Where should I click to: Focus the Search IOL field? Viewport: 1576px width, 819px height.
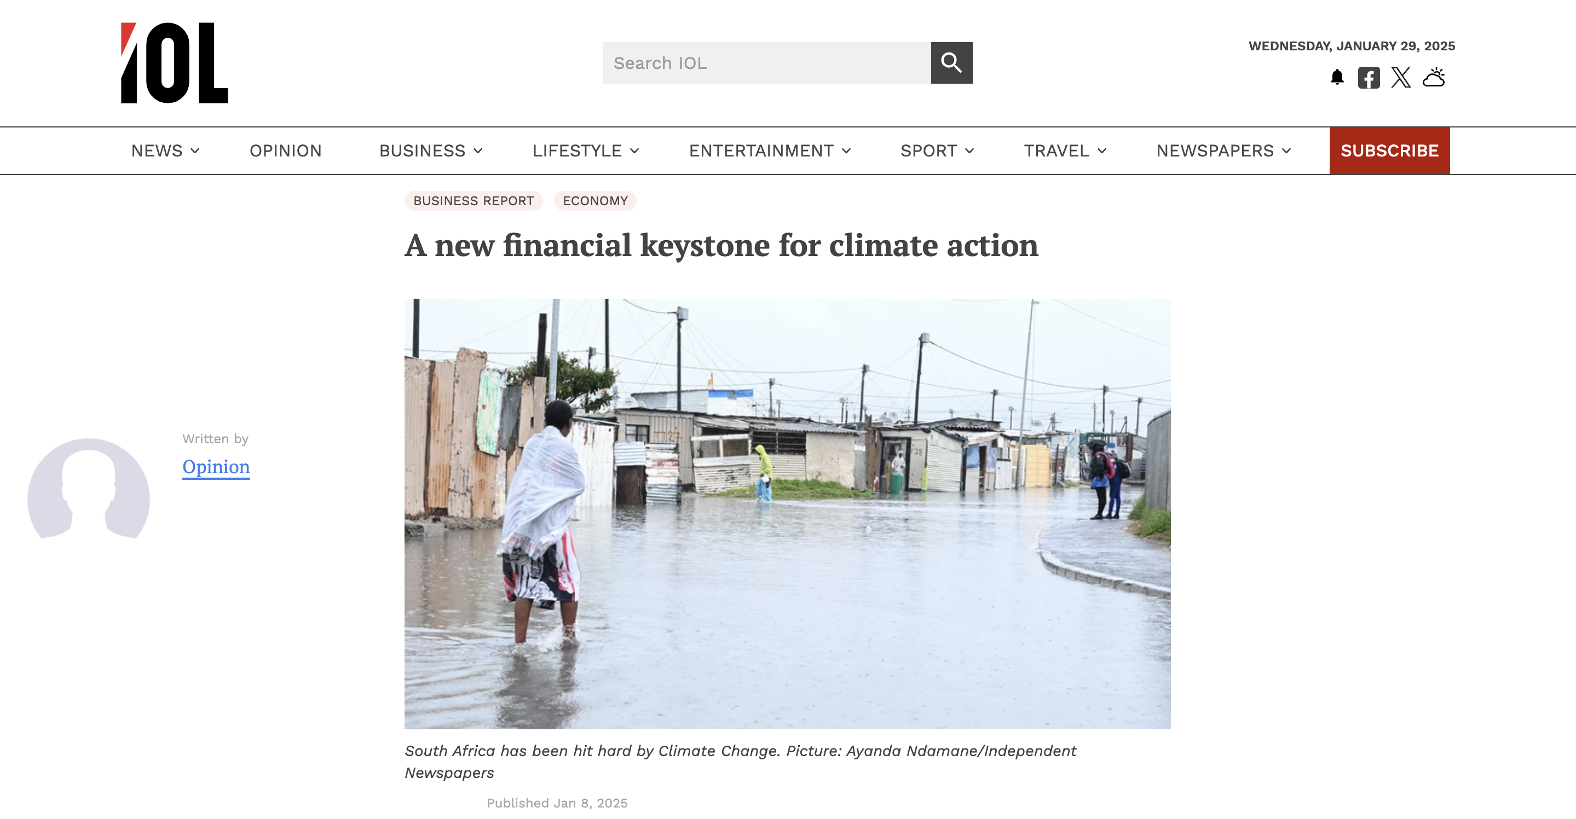point(766,63)
